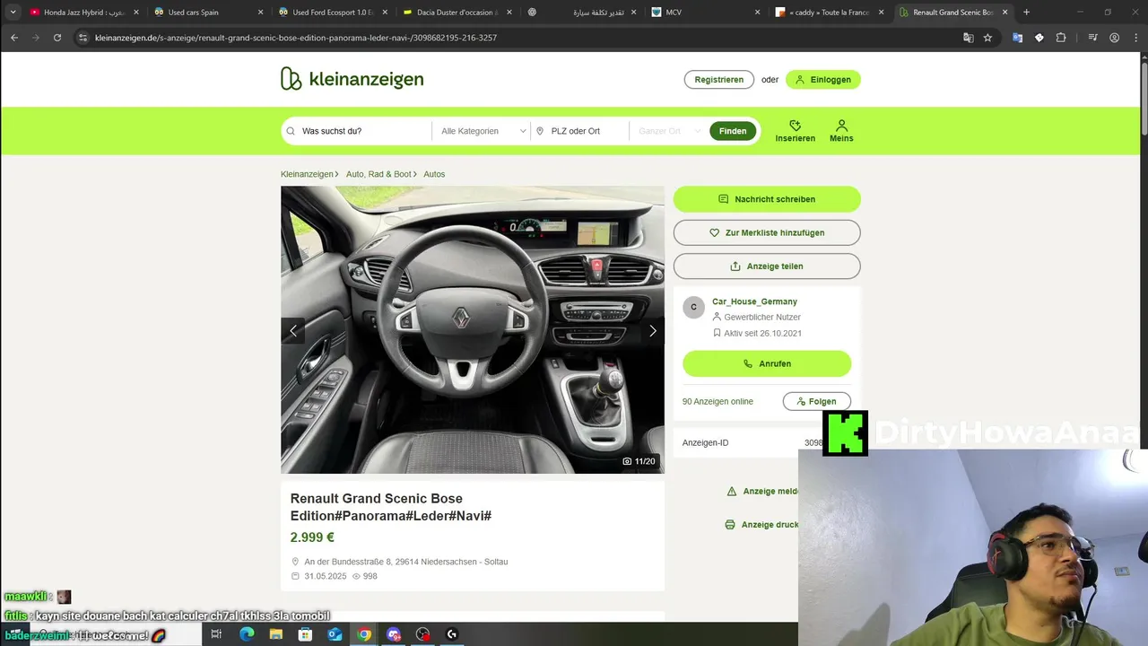
Task: Open File Explorer from the taskbar
Action: [x=276, y=634]
